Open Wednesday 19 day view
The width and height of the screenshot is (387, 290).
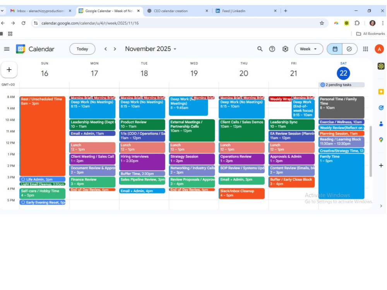tap(194, 73)
